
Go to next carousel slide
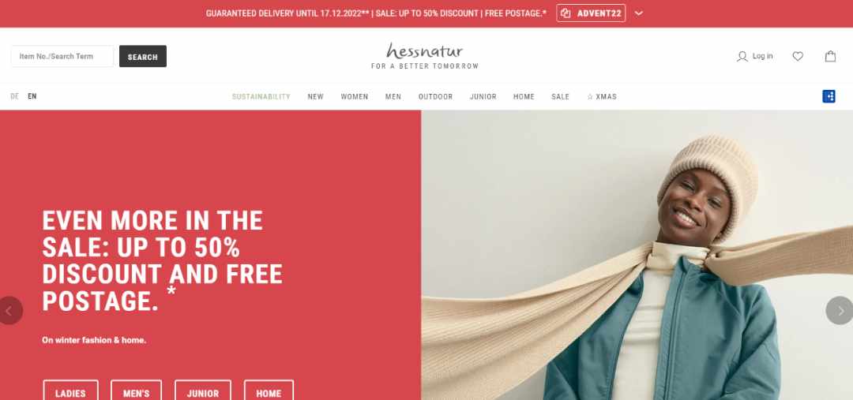[x=840, y=311]
